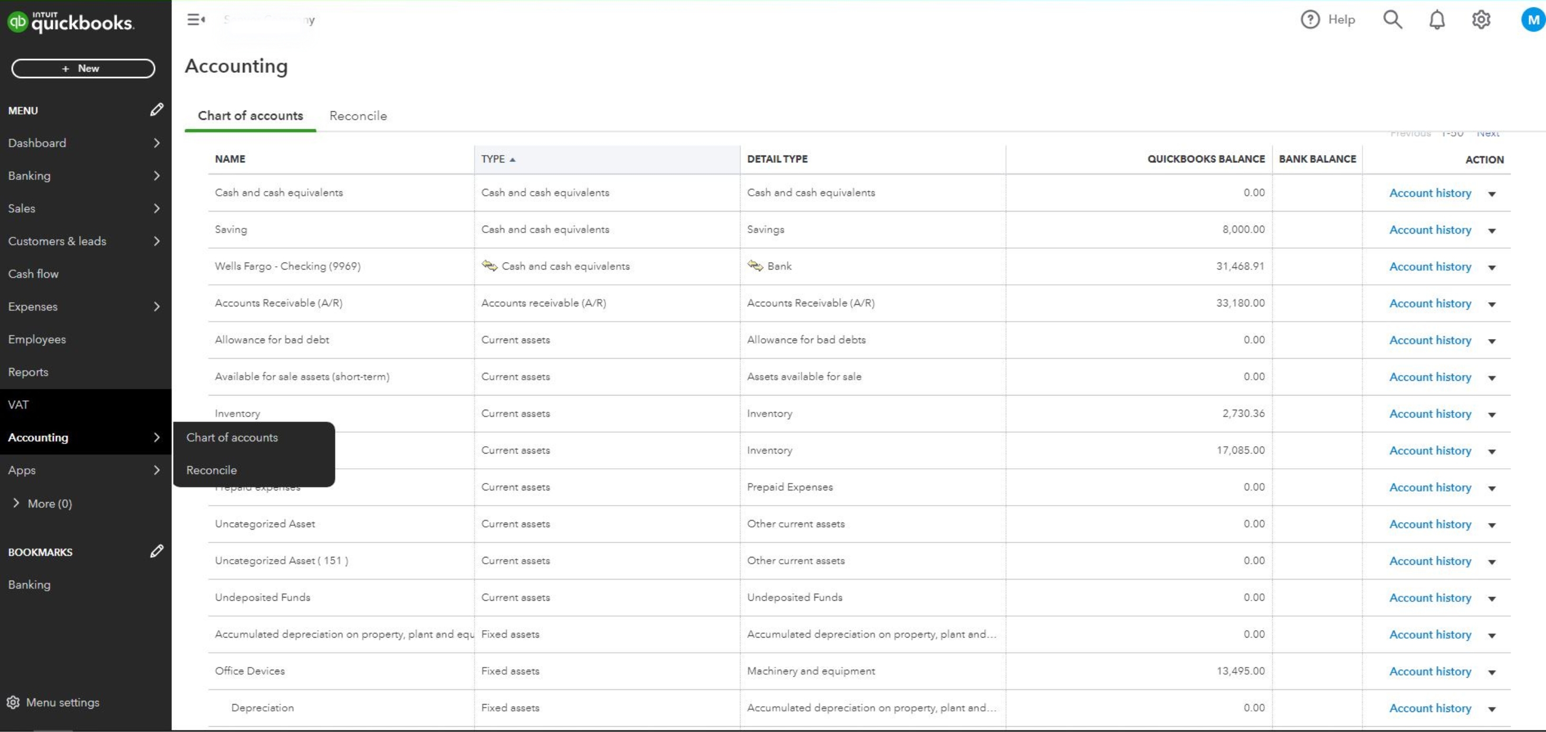Select Chart of accounts in the flyout menu
Image resolution: width=1546 pixels, height=732 pixels.
[232, 437]
